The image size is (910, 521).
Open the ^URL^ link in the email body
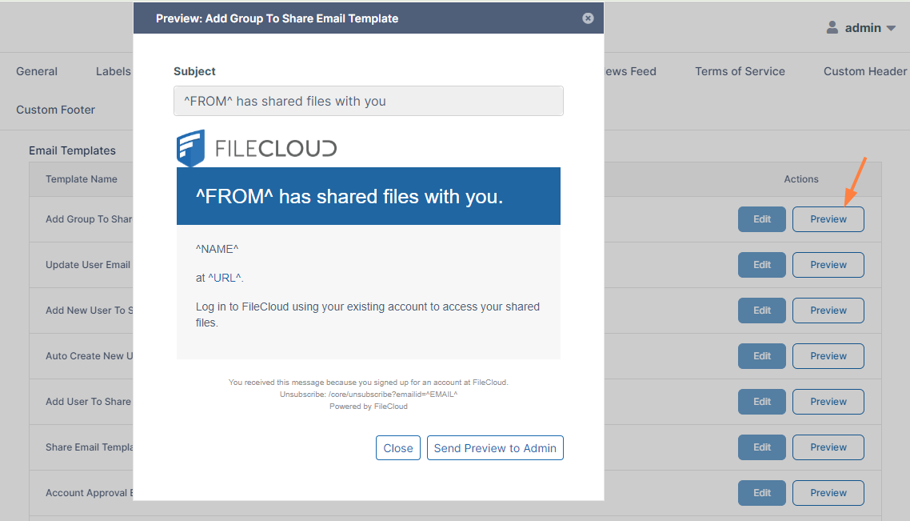[225, 278]
